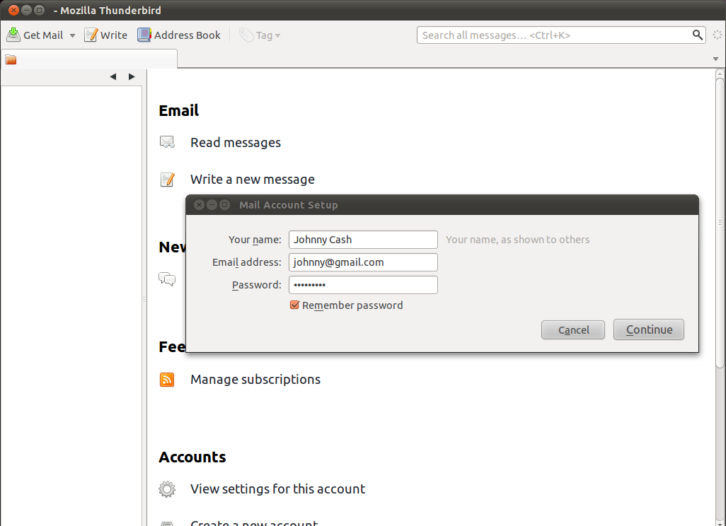
Task: Click the Read messages envelope icon
Action: pos(167,143)
